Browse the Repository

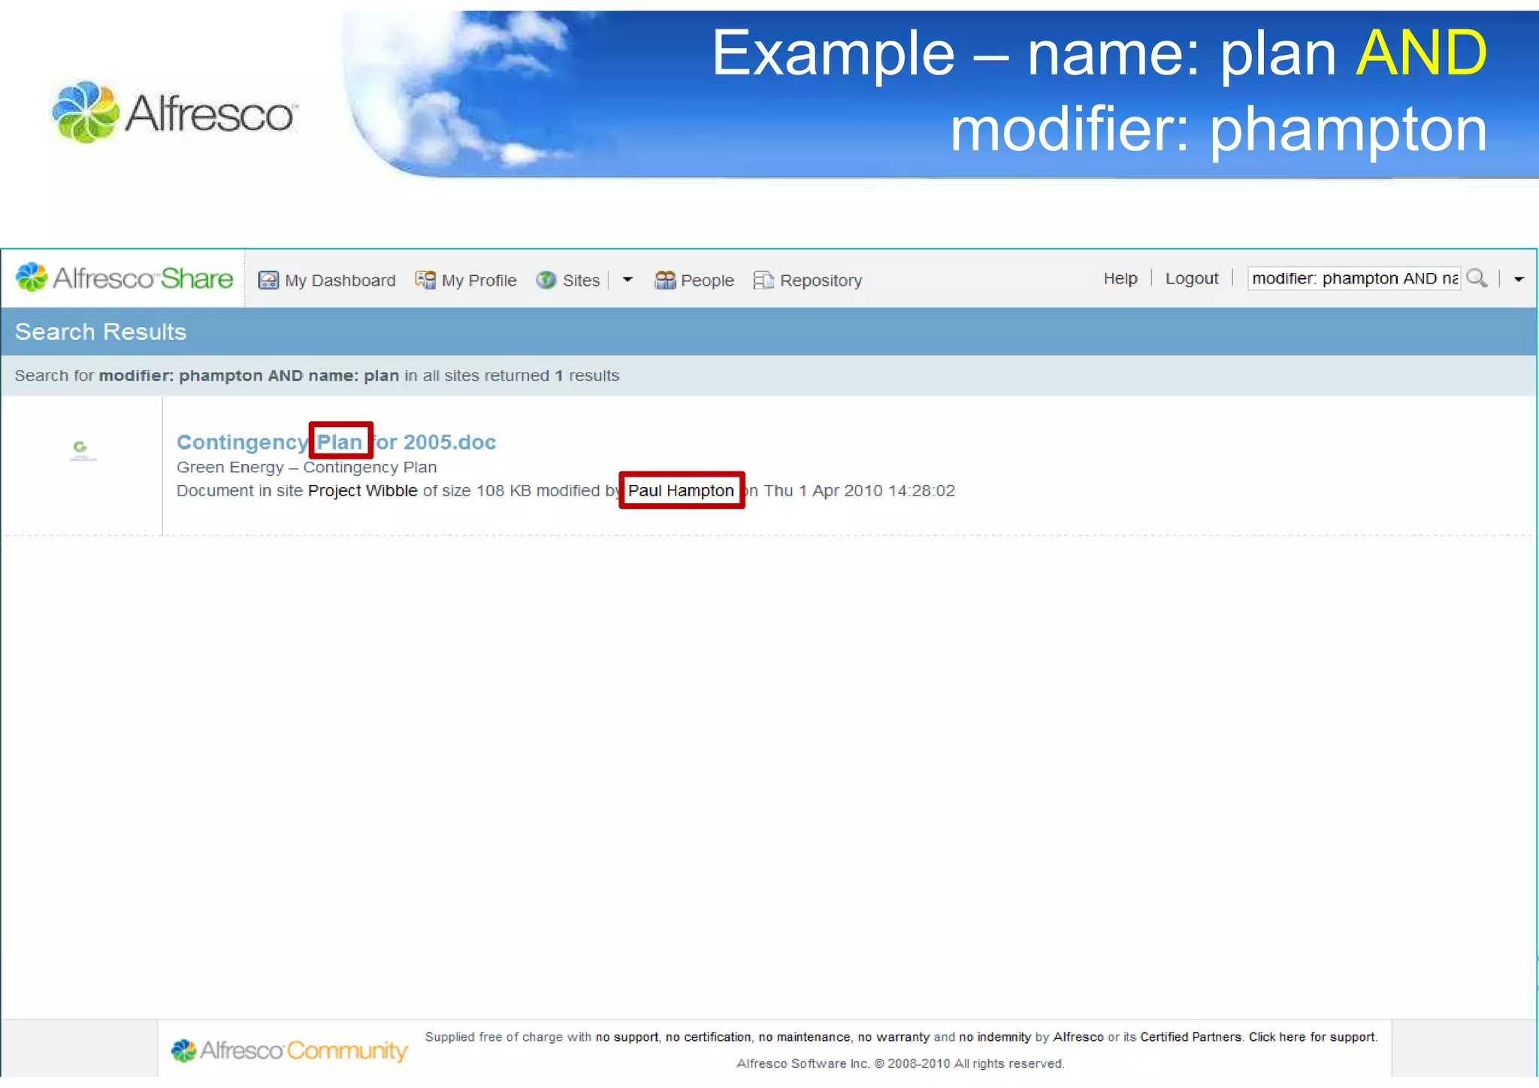click(821, 280)
